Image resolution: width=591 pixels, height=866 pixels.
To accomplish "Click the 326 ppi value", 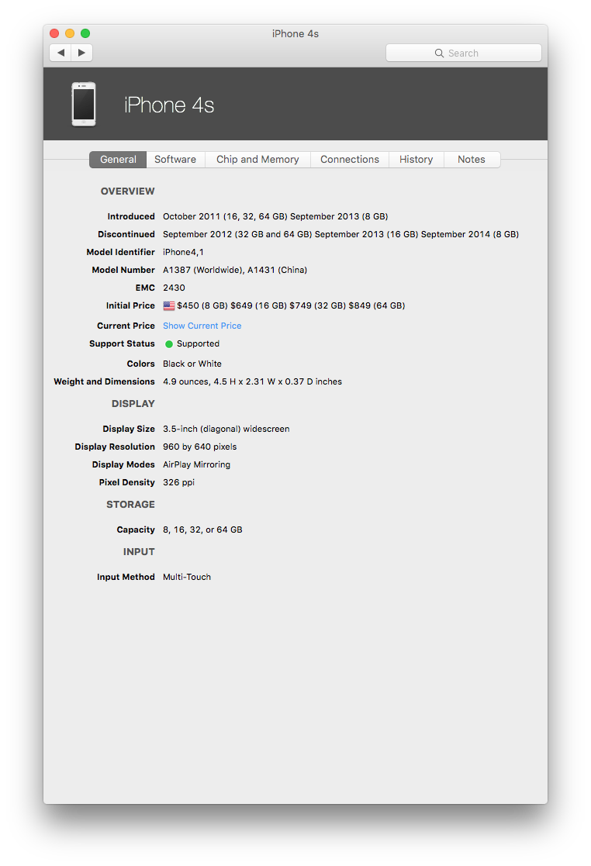I will tap(179, 483).
